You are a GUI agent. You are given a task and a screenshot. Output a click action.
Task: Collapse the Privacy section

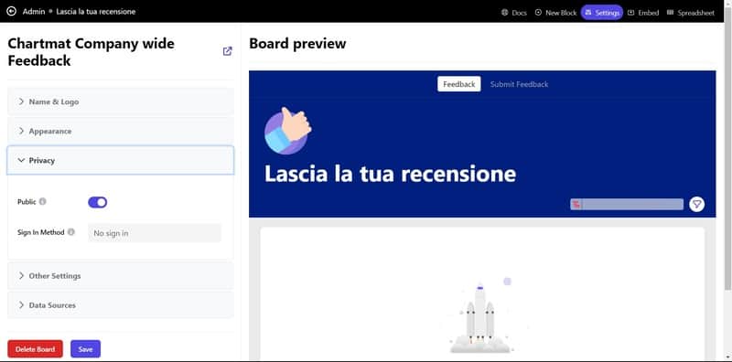[121, 161]
